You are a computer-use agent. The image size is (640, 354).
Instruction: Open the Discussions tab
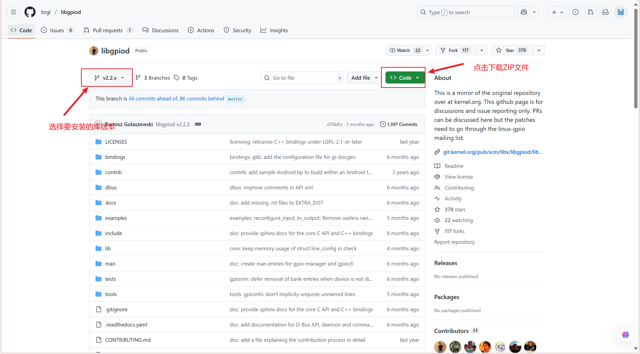point(160,30)
